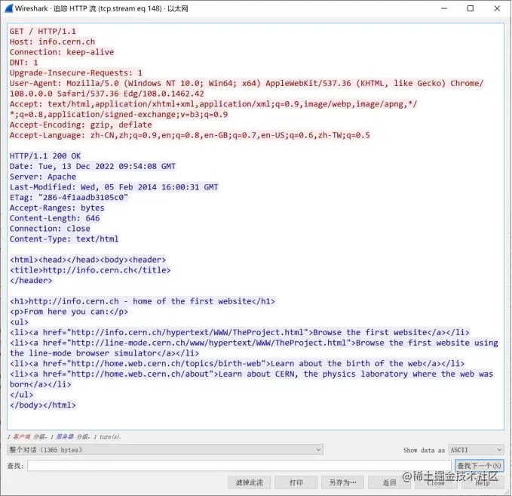Click the Find Next (查找下一个) button
Viewport: 512px width, 496px height.
[x=480, y=465]
